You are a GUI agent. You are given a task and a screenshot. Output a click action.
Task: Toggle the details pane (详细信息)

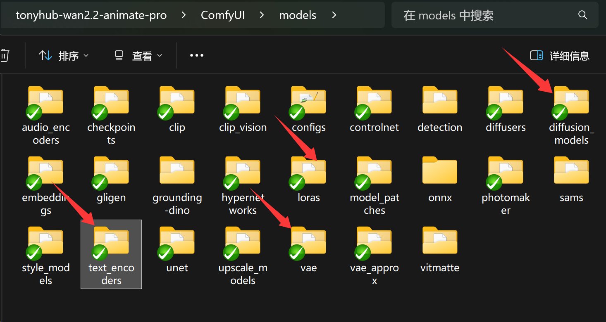click(x=559, y=56)
